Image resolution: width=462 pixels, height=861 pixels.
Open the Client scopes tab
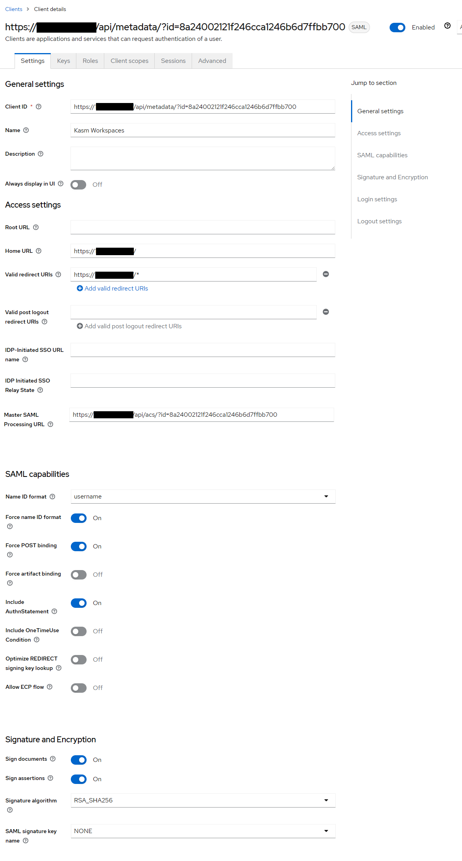129,61
